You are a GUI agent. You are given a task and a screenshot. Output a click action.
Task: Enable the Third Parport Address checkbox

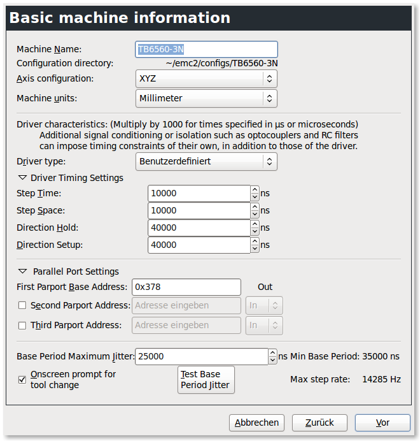tap(22, 326)
